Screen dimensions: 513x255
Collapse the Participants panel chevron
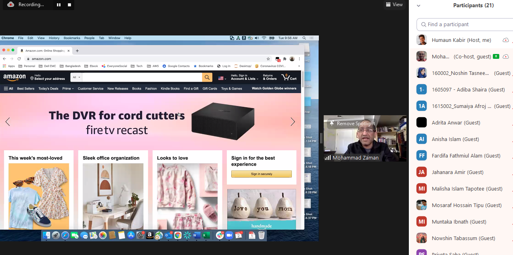pyautogui.click(x=419, y=6)
